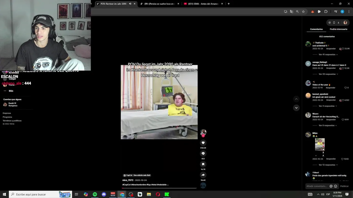
Task: Save video using the bookmark icon
Action: point(203,164)
